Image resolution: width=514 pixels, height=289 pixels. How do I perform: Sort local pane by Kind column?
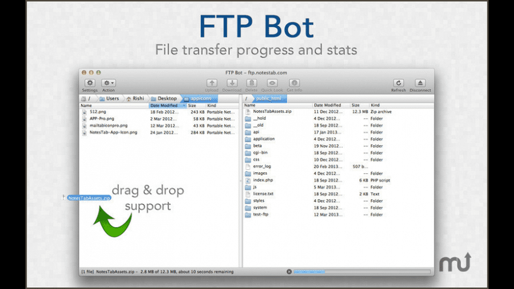pos(222,106)
